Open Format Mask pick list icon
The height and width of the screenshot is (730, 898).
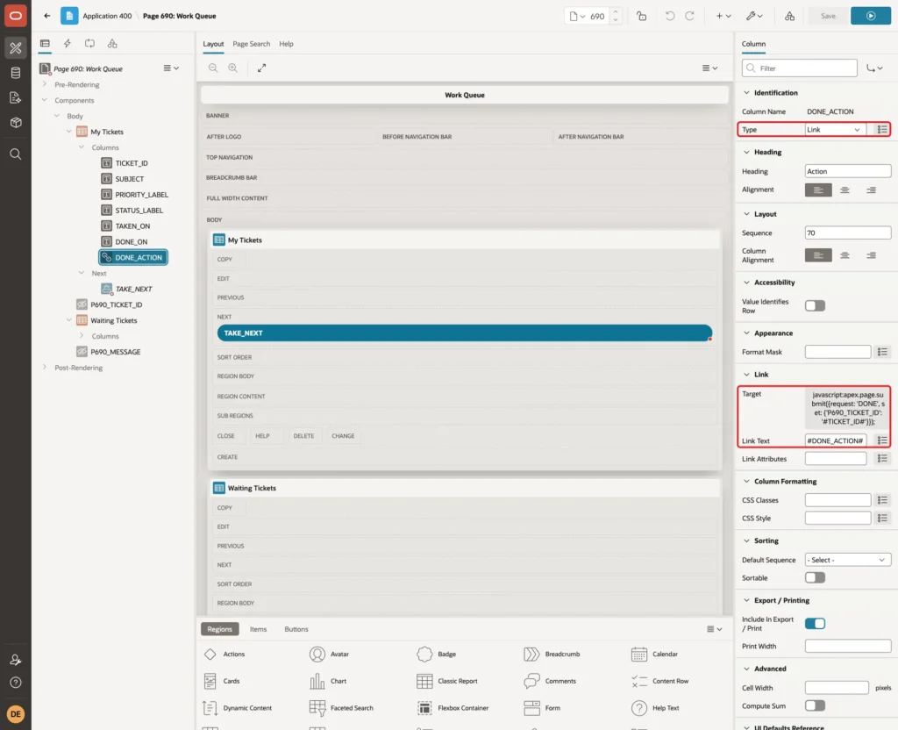882,352
